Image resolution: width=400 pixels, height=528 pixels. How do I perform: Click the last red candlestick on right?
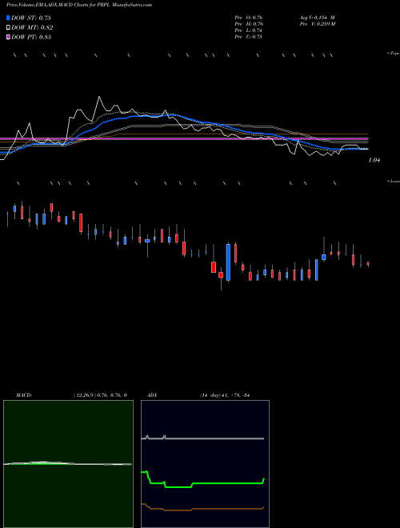[x=368, y=264]
